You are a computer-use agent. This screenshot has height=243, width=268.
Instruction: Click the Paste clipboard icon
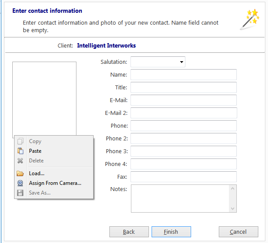click(x=20, y=151)
